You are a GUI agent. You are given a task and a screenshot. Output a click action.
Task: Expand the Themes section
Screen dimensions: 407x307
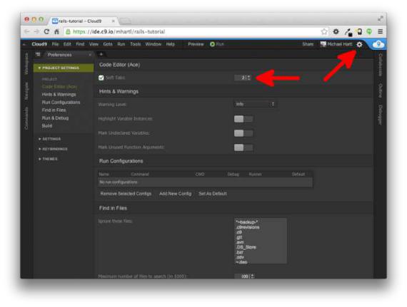click(x=48, y=159)
